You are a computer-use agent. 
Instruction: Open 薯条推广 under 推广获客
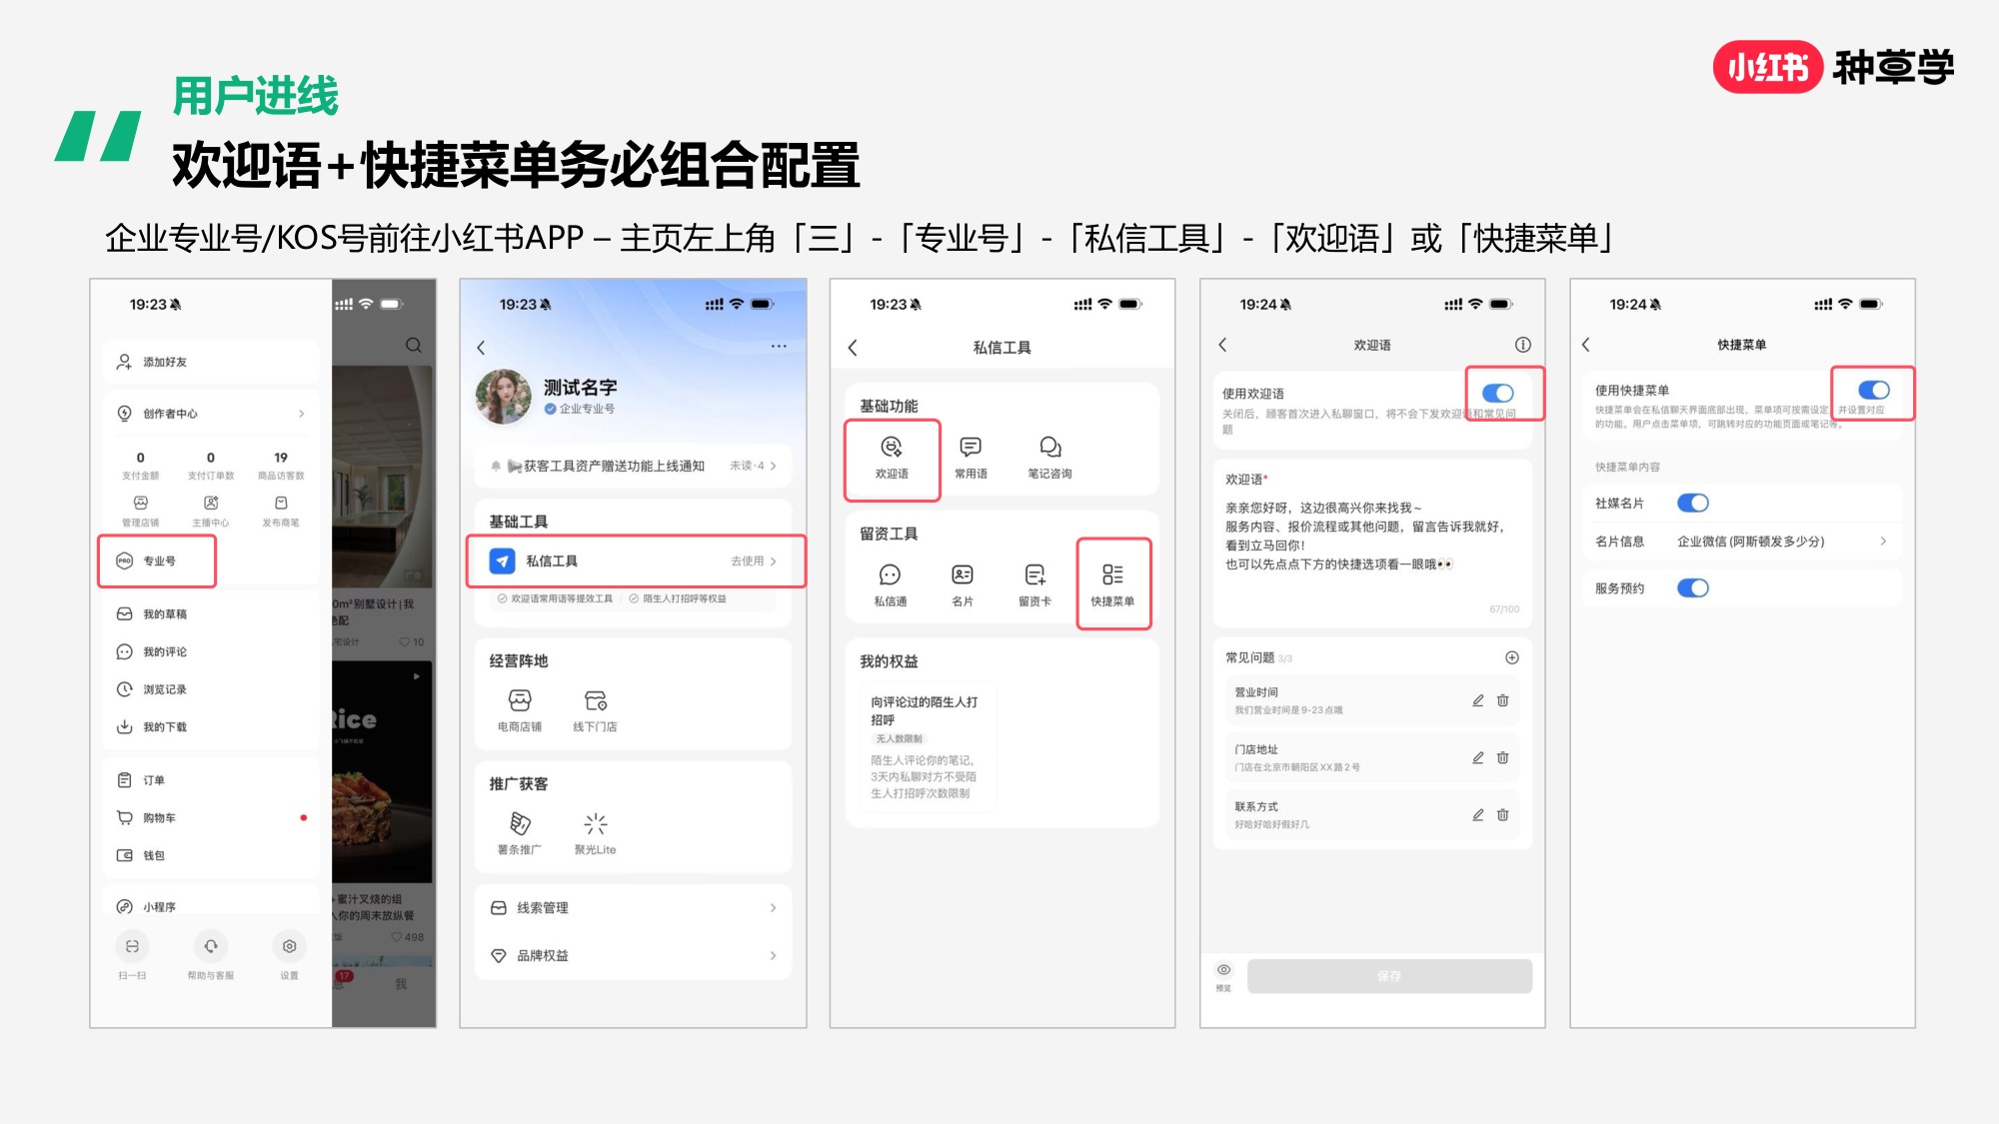point(520,834)
